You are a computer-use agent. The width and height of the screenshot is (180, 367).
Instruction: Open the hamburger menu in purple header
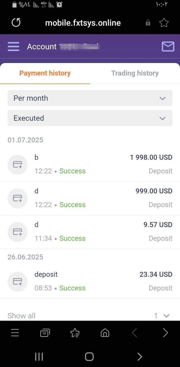(13, 47)
